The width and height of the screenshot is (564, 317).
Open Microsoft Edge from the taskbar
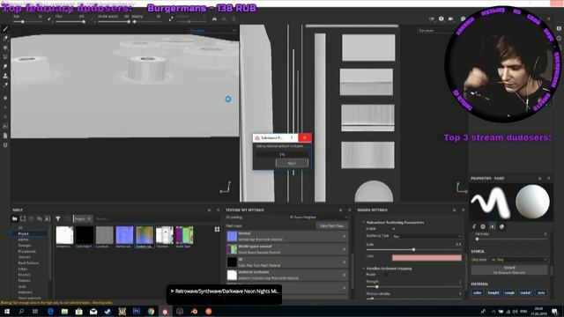pyautogui.click(x=50, y=311)
